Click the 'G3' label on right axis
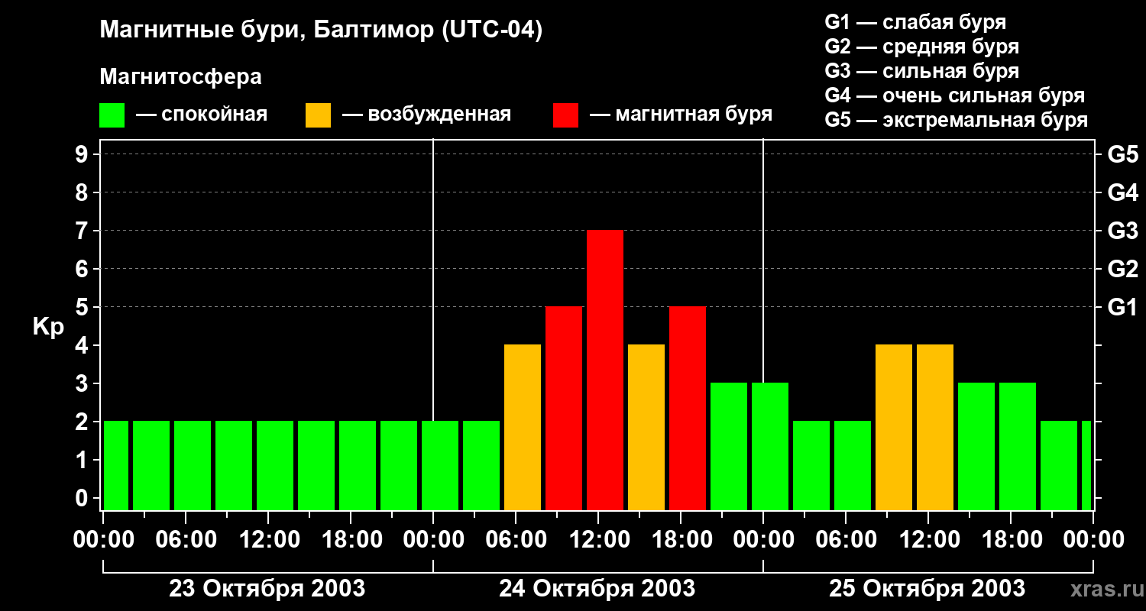Screen dimensions: 1146x611 [1123, 231]
